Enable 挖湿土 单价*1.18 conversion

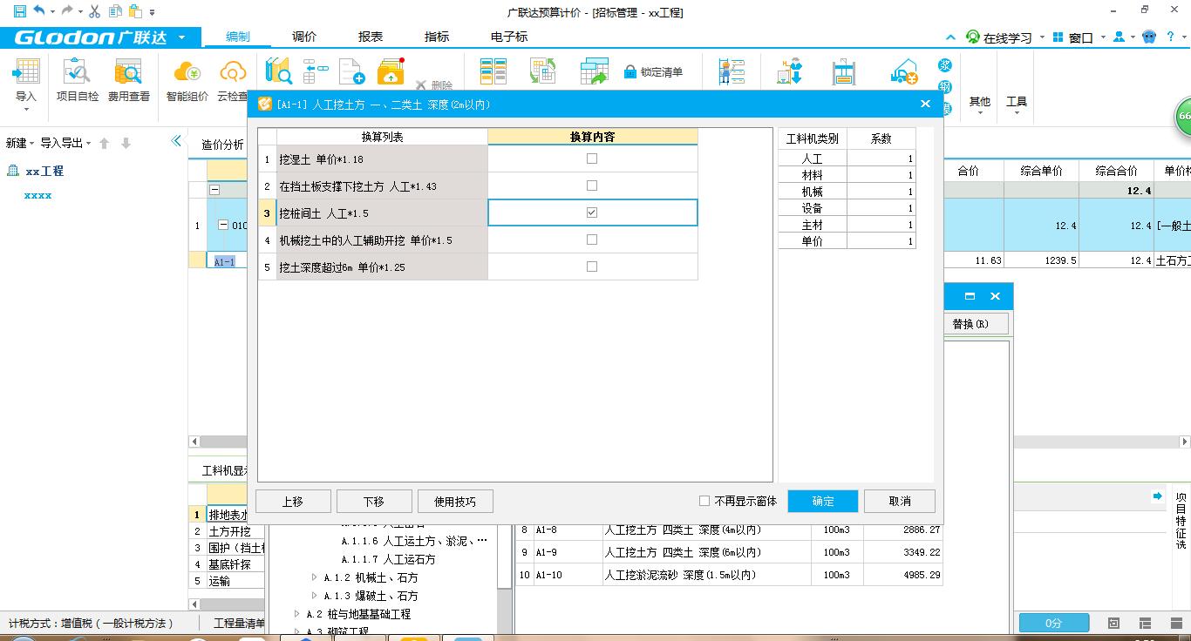click(x=591, y=159)
